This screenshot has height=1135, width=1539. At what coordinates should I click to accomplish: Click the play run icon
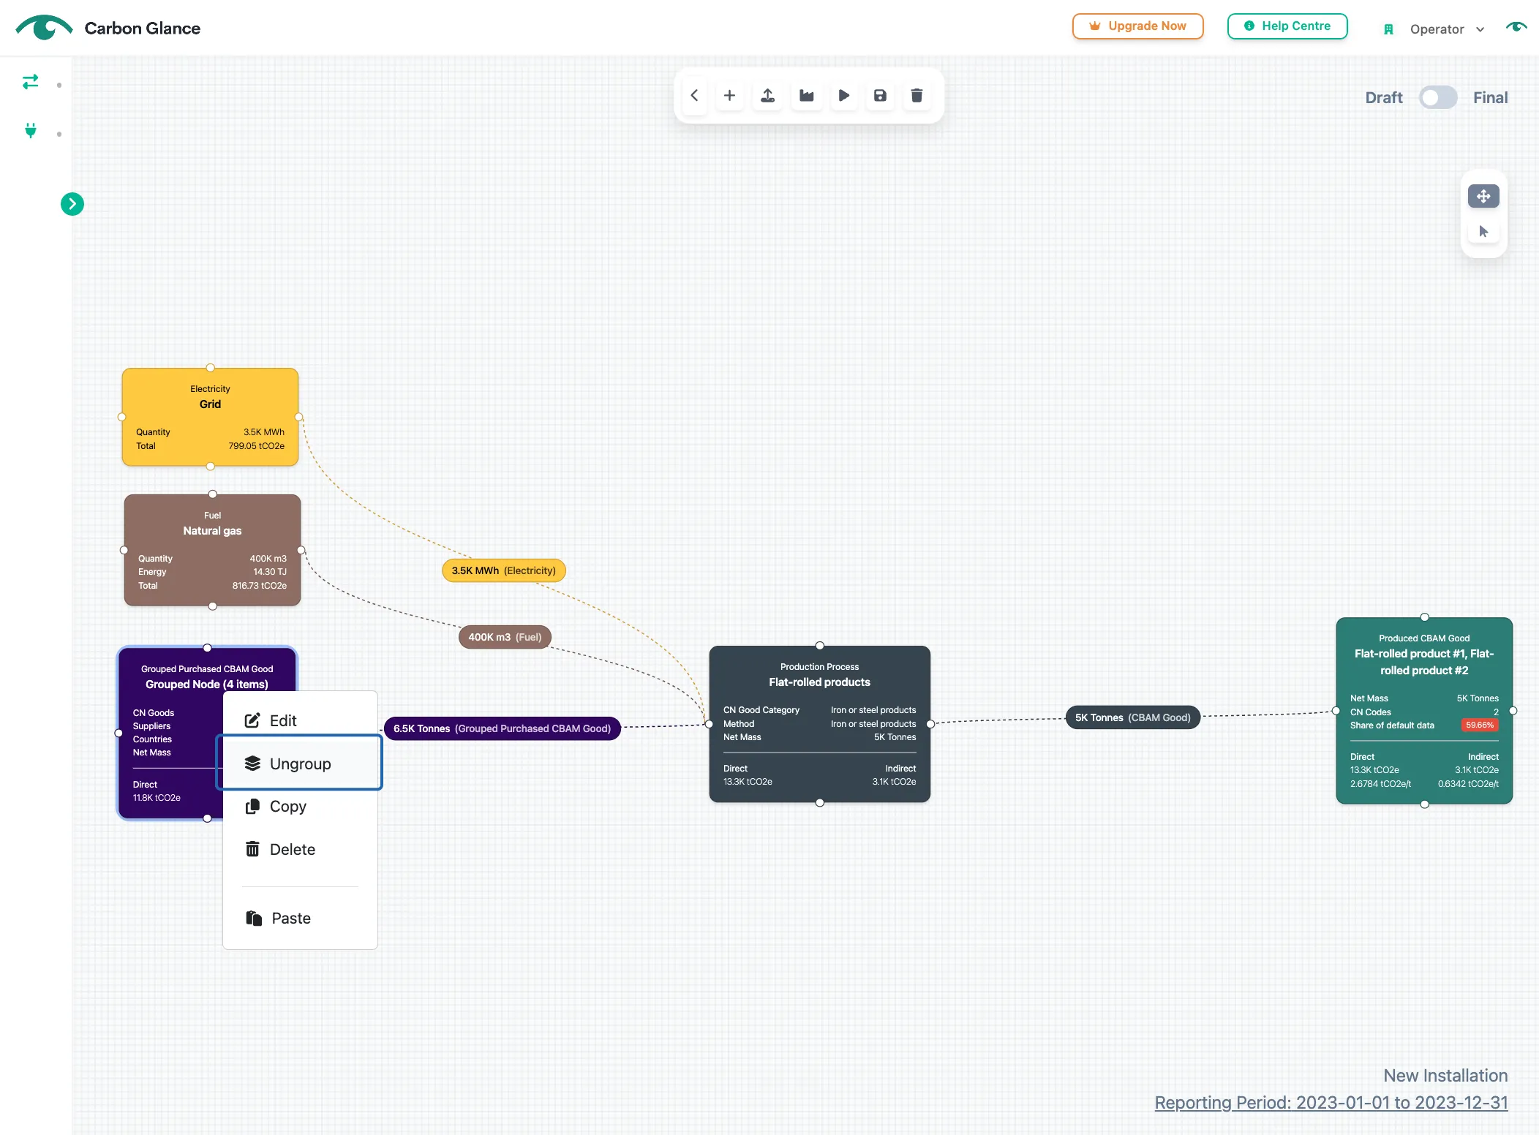[x=843, y=95]
